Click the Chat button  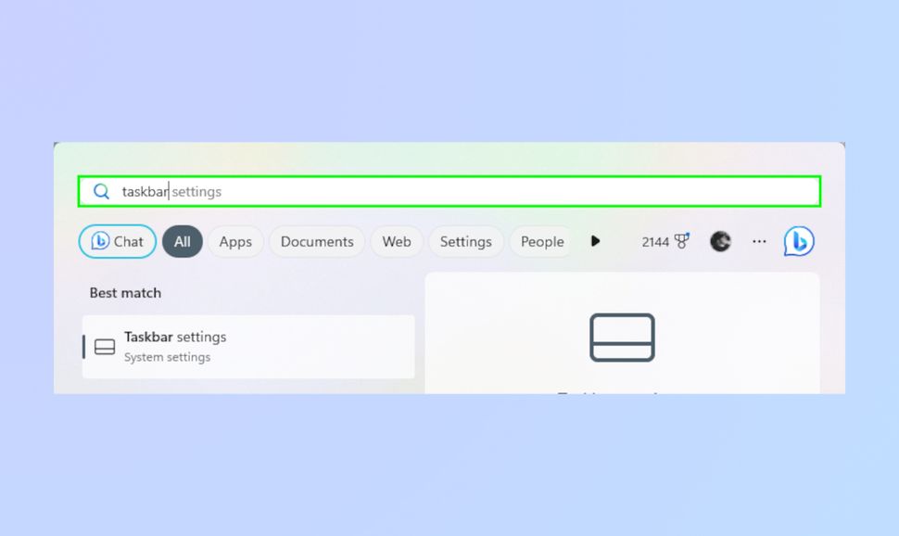pos(117,241)
